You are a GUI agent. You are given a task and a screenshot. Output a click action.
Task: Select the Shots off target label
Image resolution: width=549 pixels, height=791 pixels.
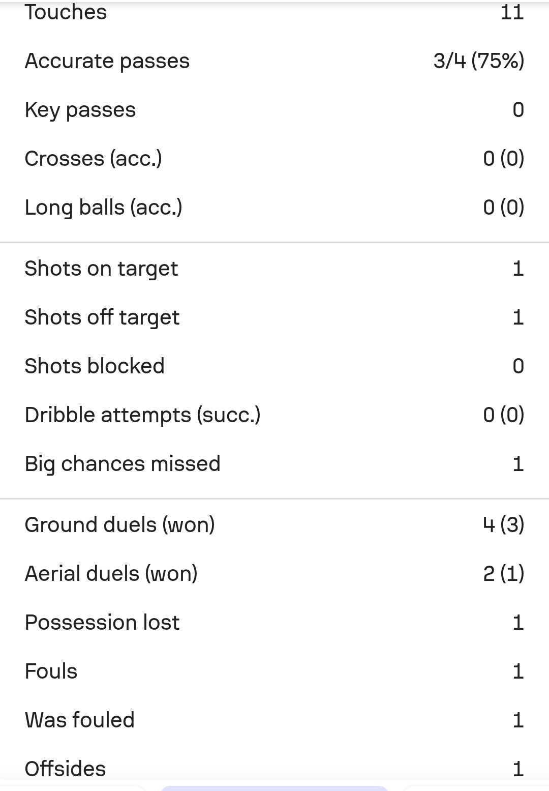tap(102, 317)
